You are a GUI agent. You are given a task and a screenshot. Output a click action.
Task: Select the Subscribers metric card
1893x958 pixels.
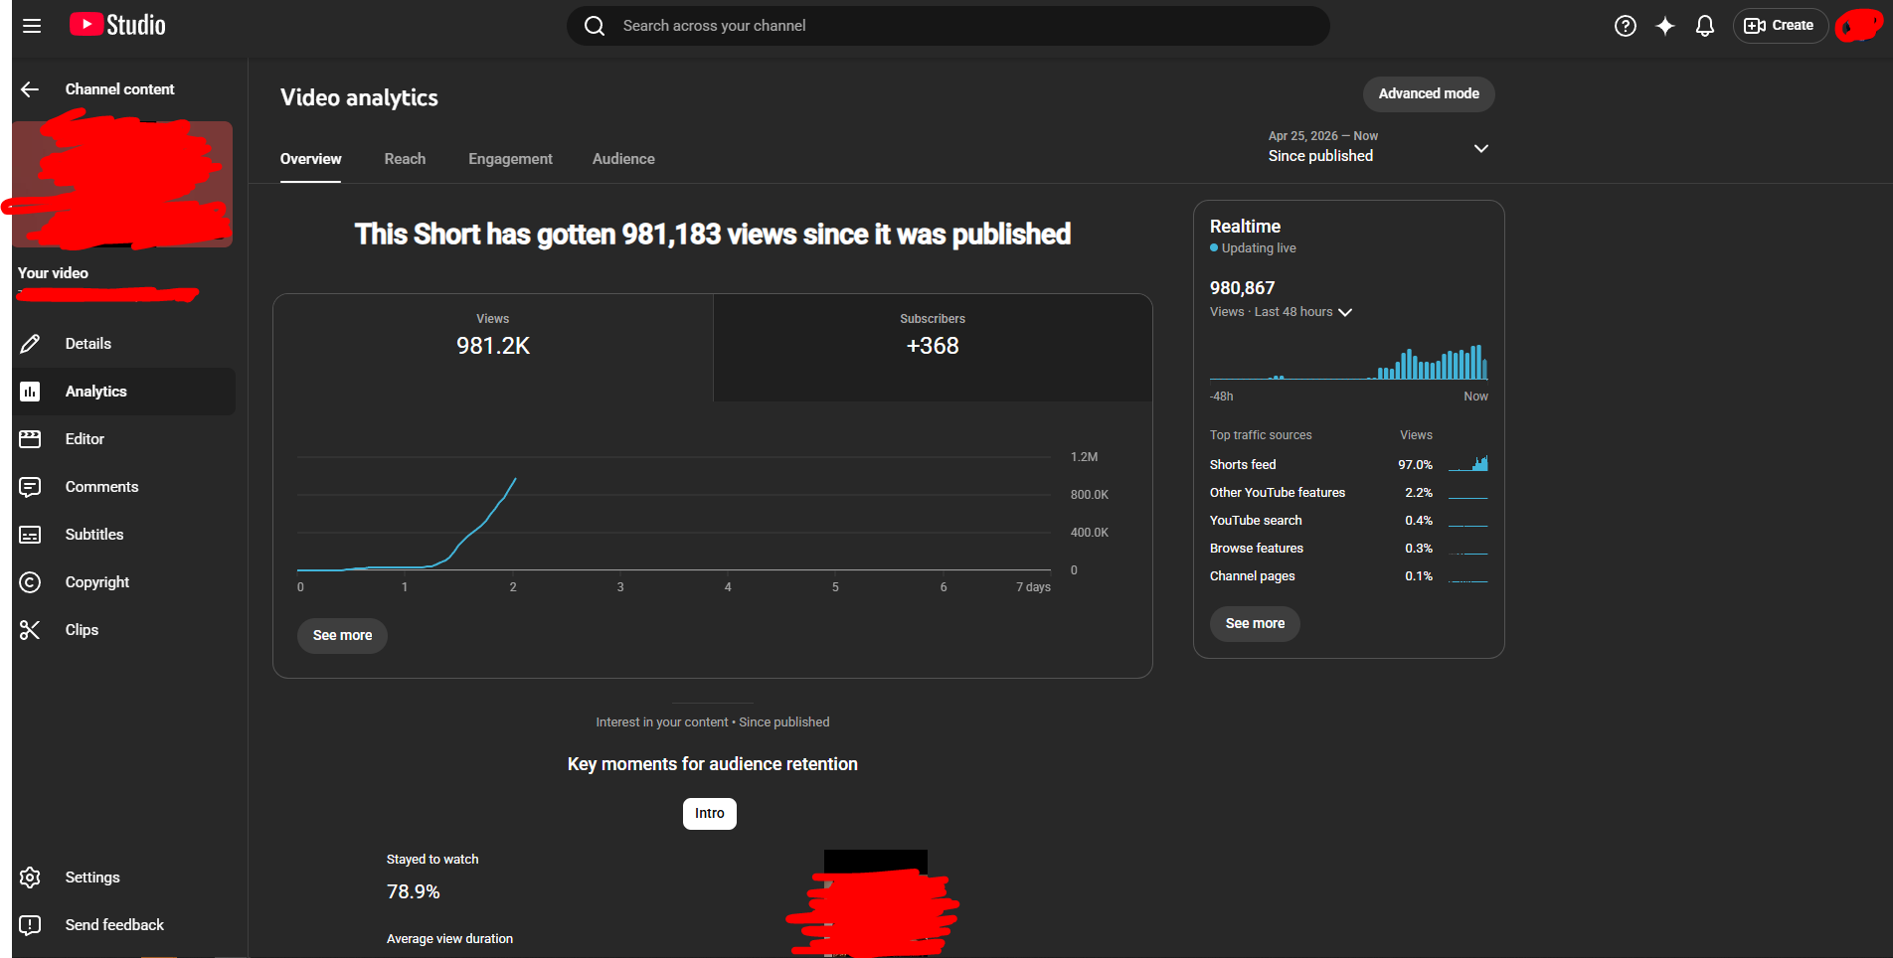(933, 348)
